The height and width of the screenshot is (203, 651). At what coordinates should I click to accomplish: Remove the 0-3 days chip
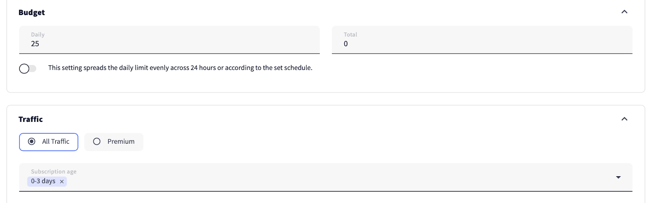[x=62, y=181]
